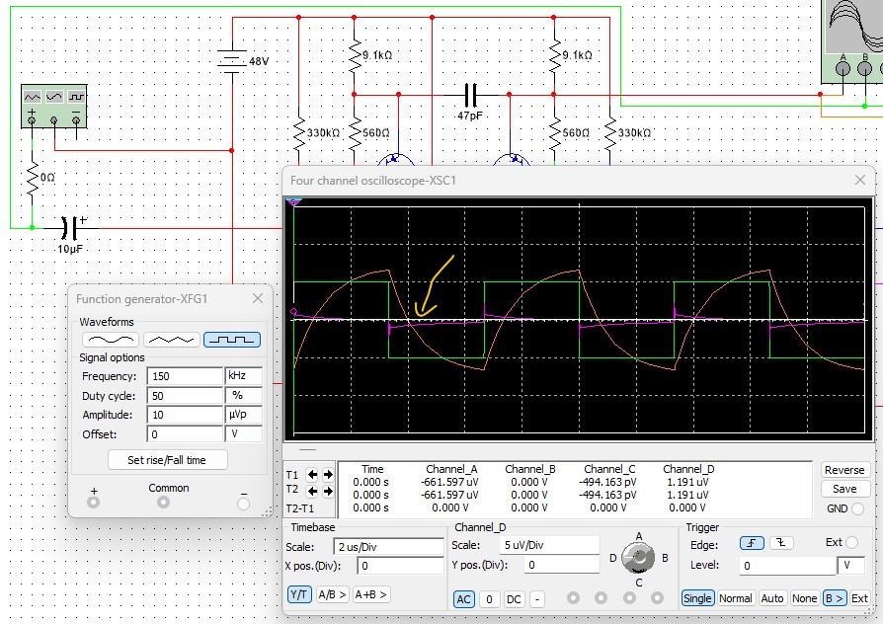Open the B > trigger source menu
The height and width of the screenshot is (624, 883).
point(834,598)
